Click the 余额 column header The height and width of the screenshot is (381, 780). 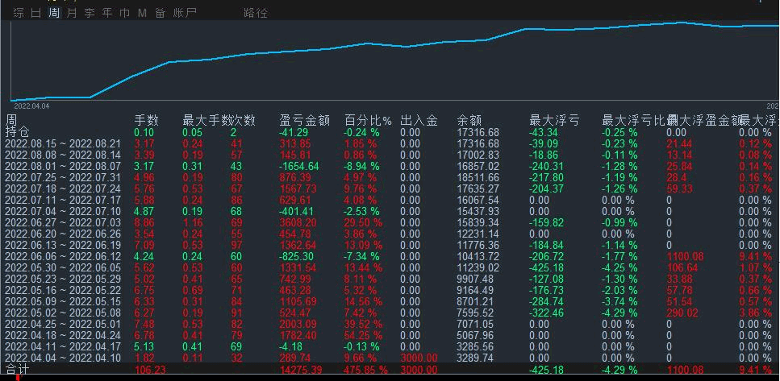click(469, 121)
